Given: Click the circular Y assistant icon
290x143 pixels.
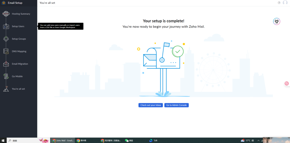Looking at the screenshot, I should [277, 21].
